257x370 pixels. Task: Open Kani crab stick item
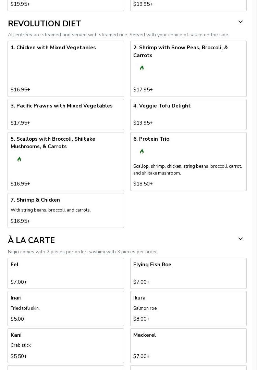65,345
